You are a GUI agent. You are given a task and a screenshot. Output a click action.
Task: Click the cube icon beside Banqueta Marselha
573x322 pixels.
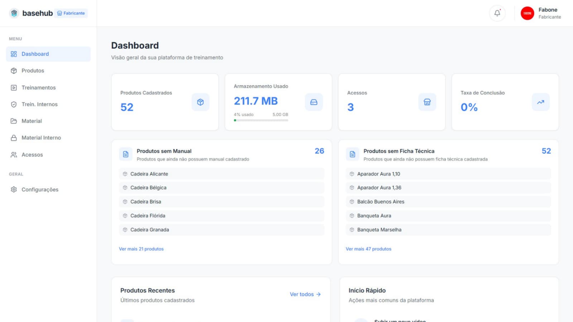click(352, 230)
